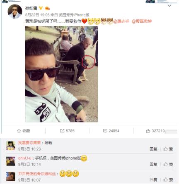This screenshot has width=186, height=184.
Task: Open onlyU-u commenter profile link
Action: tap(25, 158)
